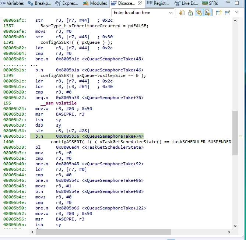The image size is (246, 240).
Task: Click the str r3, [r7, #28] instruction
Action: click(62, 131)
